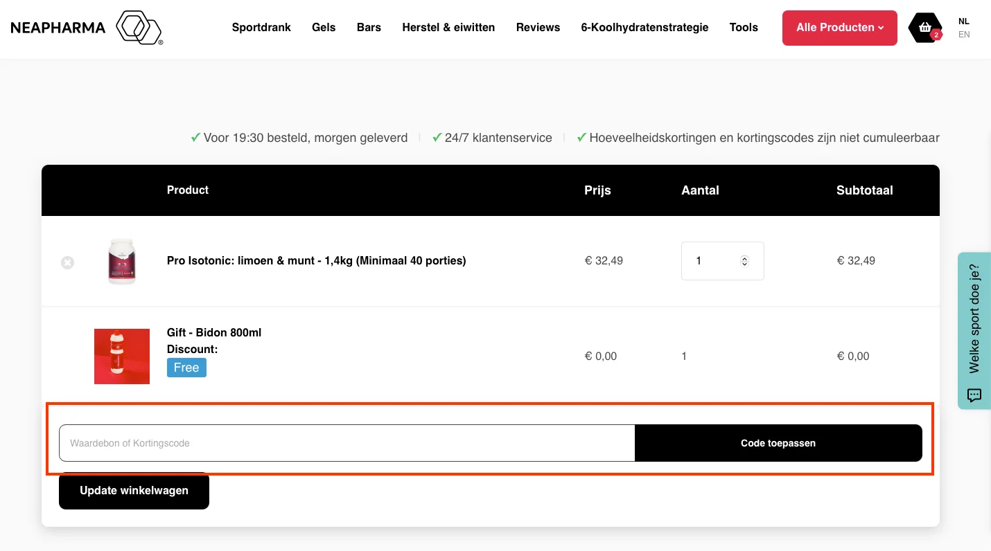This screenshot has height=551, width=991.
Task: Open the chat bubble icon on the teal tab
Action: click(x=974, y=395)
